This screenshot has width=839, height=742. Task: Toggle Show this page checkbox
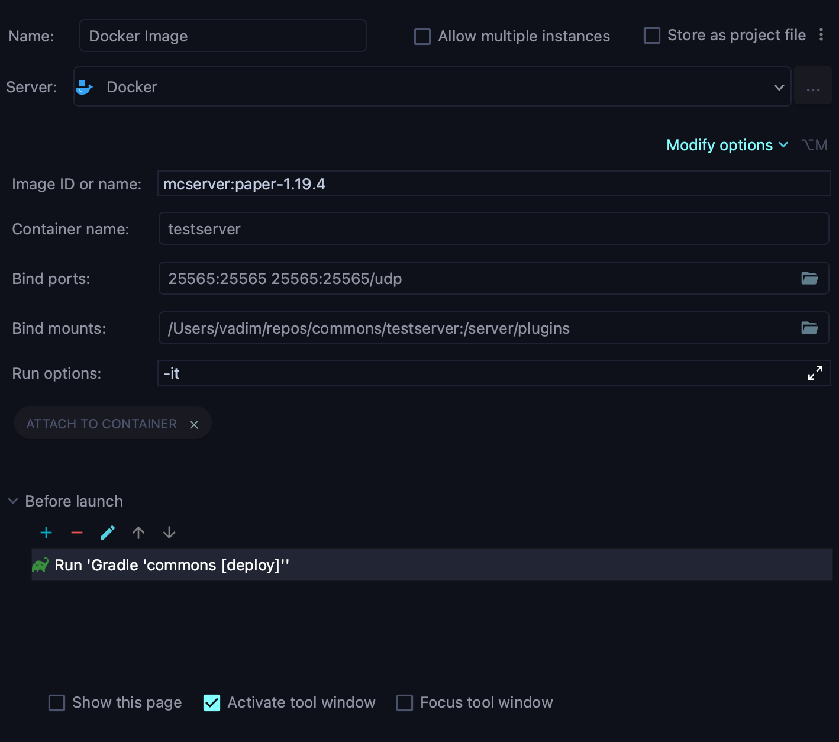[57, 703]
